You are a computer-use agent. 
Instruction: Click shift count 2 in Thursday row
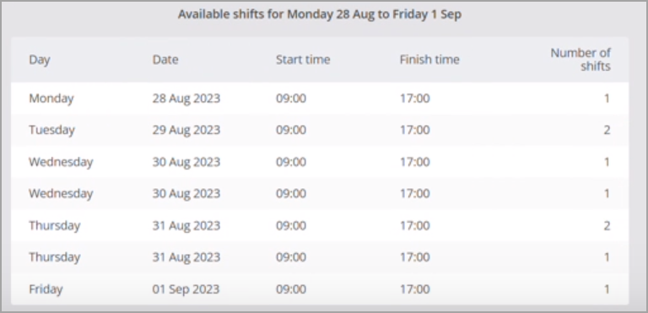click(x=607, y=225)
